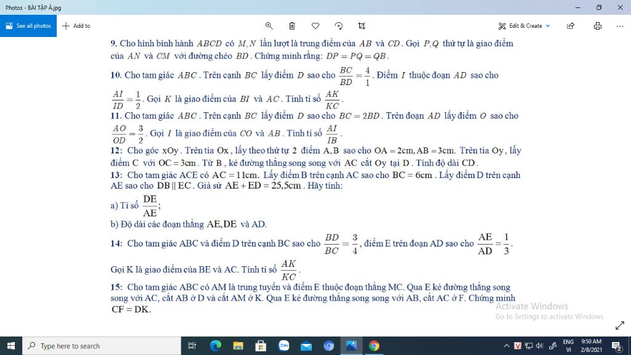Expand the Edit & Create dropdown
This screenshot has height=355, width=631.
(524, 26)
